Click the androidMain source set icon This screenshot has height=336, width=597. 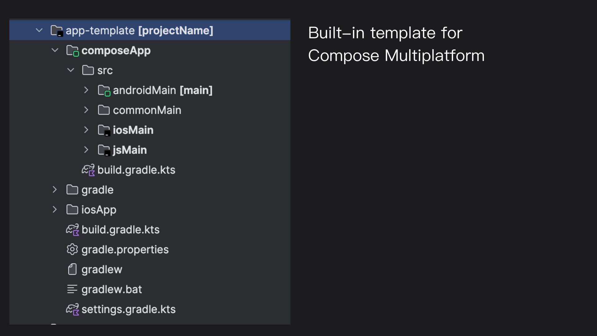104,91
